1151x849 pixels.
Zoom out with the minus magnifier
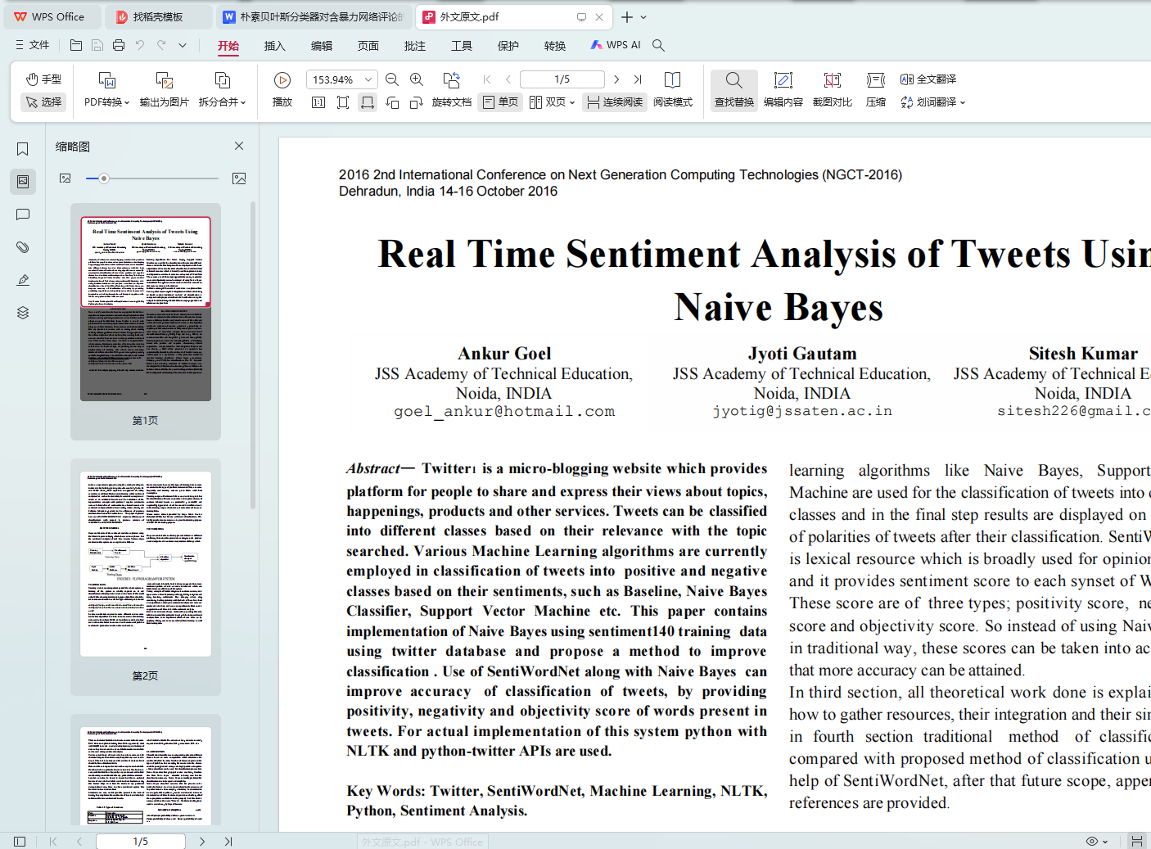click(x=392, y=79)
